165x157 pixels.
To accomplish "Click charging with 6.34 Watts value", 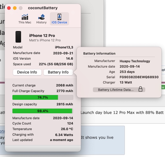I will (x=64, y=135).
